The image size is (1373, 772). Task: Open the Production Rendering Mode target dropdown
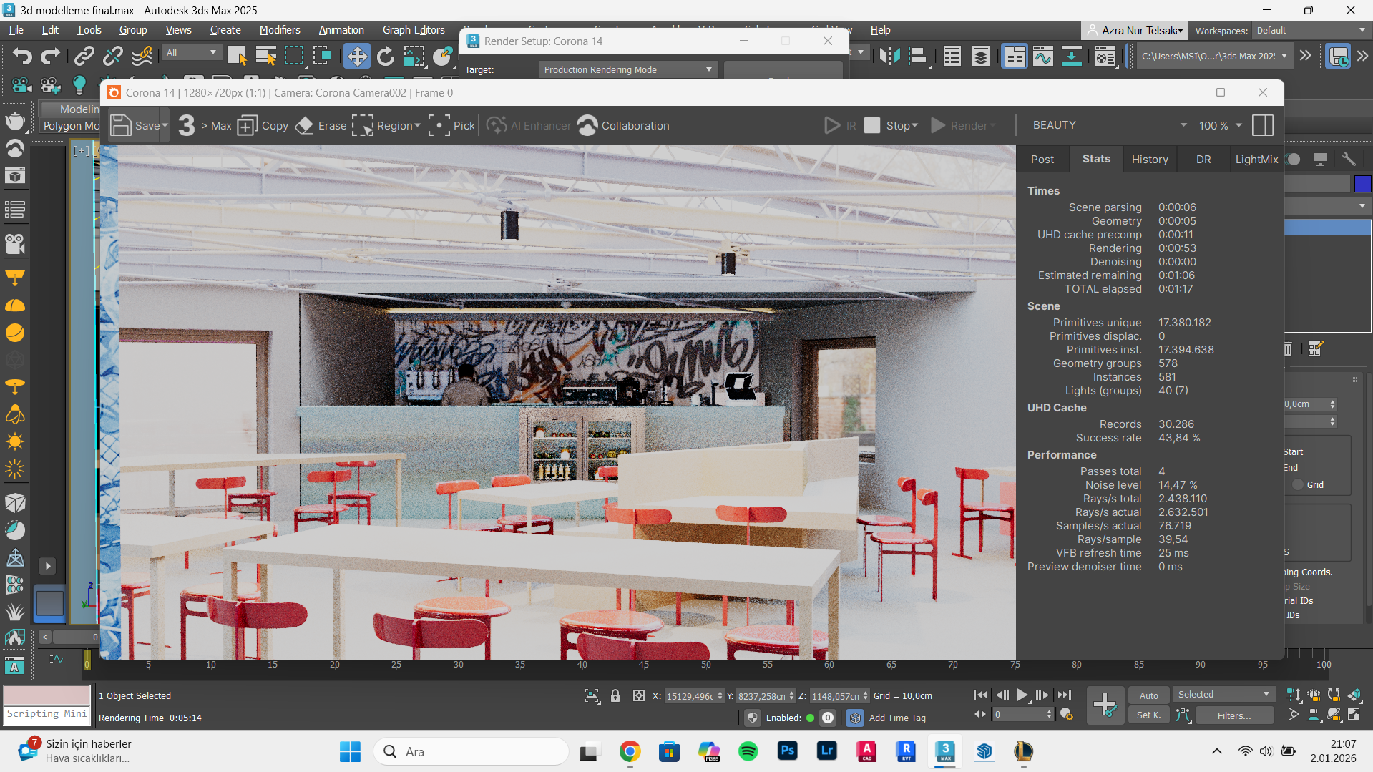pos(627,69)
